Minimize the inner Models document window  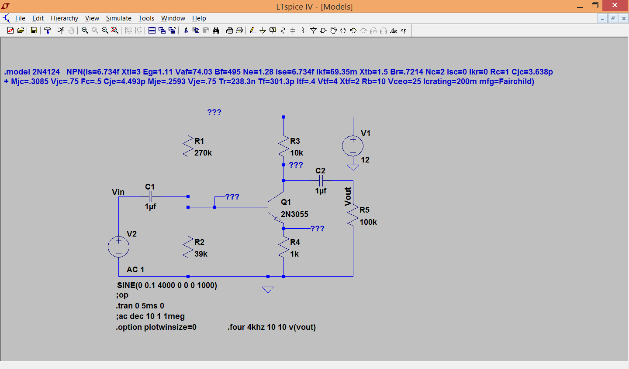603,18
